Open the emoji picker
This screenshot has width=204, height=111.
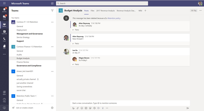(x=82, y=108)
